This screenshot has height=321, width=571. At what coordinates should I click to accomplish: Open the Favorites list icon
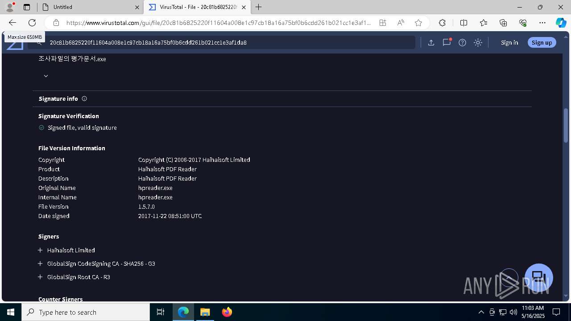[x=484, y=23]
